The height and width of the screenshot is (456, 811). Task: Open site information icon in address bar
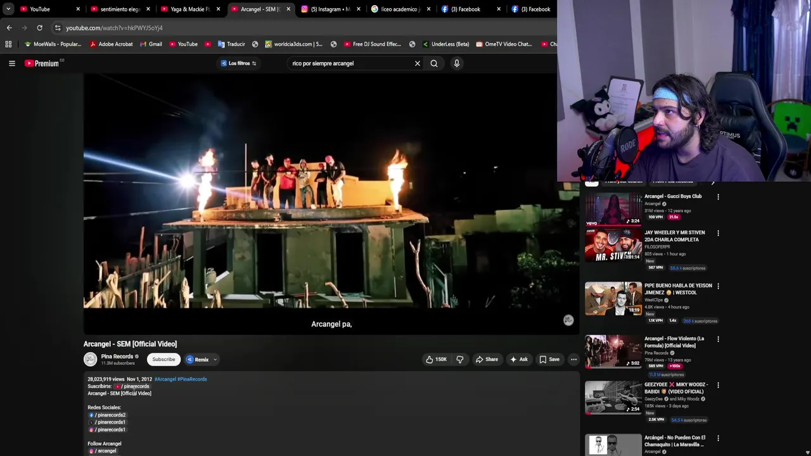[x=58, y=28]
